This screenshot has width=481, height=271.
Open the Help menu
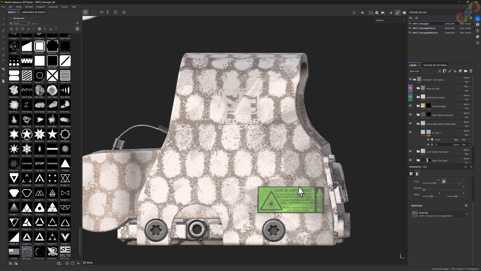pyautogui.click(x=74, y=7)
